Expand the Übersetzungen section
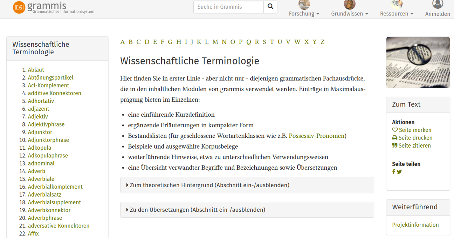454x238 pixels. 247,210
